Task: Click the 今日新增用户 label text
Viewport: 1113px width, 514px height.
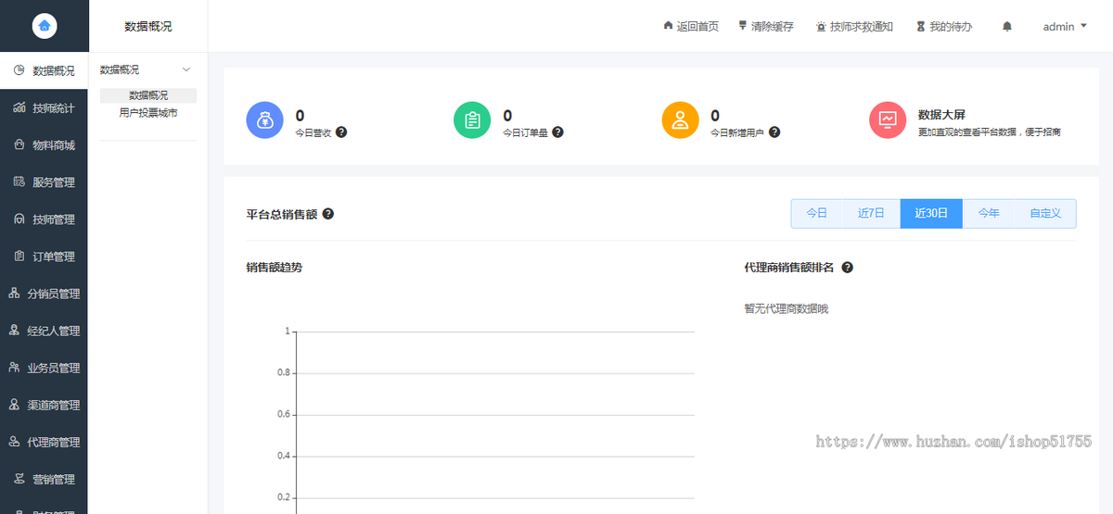Action: pos(737,133)
